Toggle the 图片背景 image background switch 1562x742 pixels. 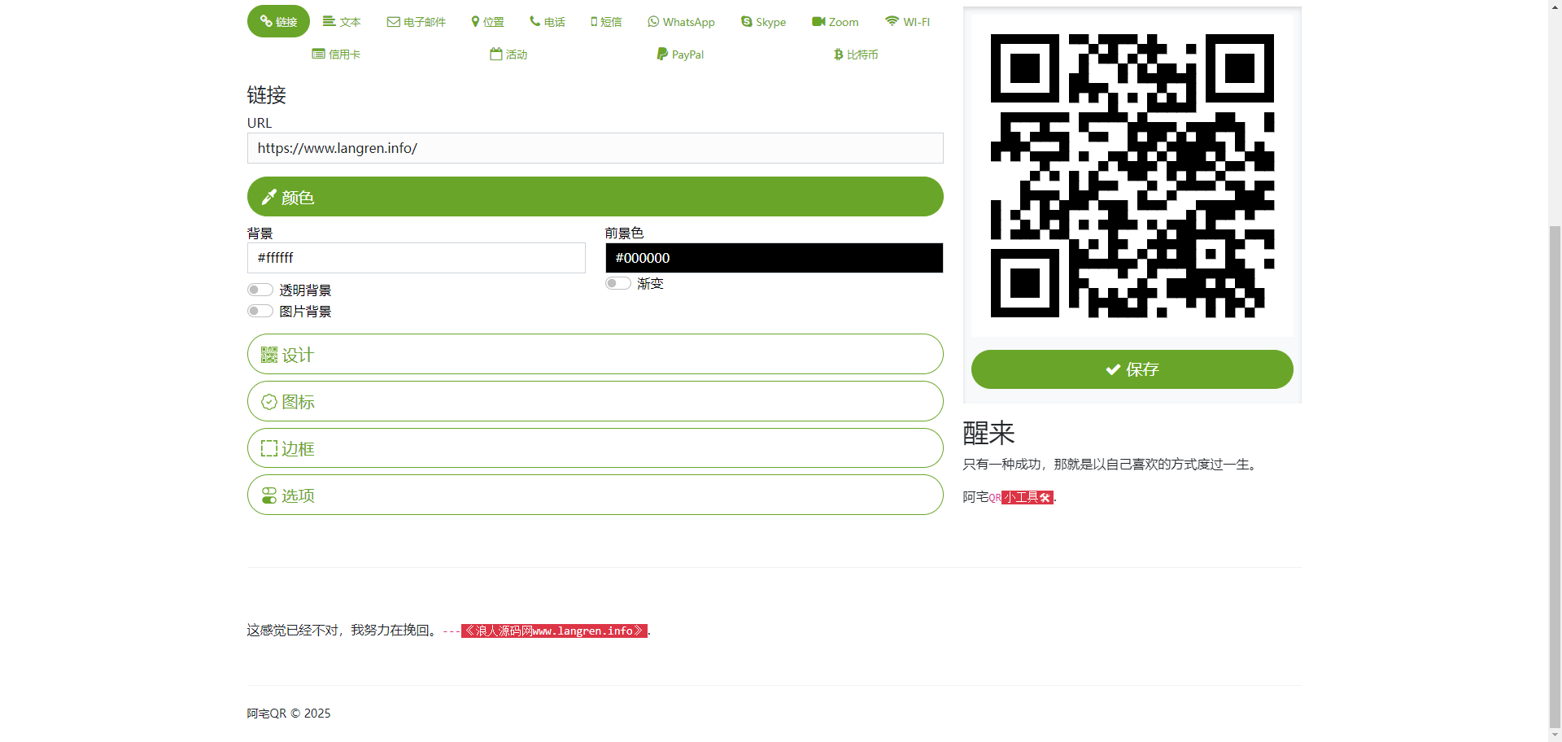pos(260,311)
